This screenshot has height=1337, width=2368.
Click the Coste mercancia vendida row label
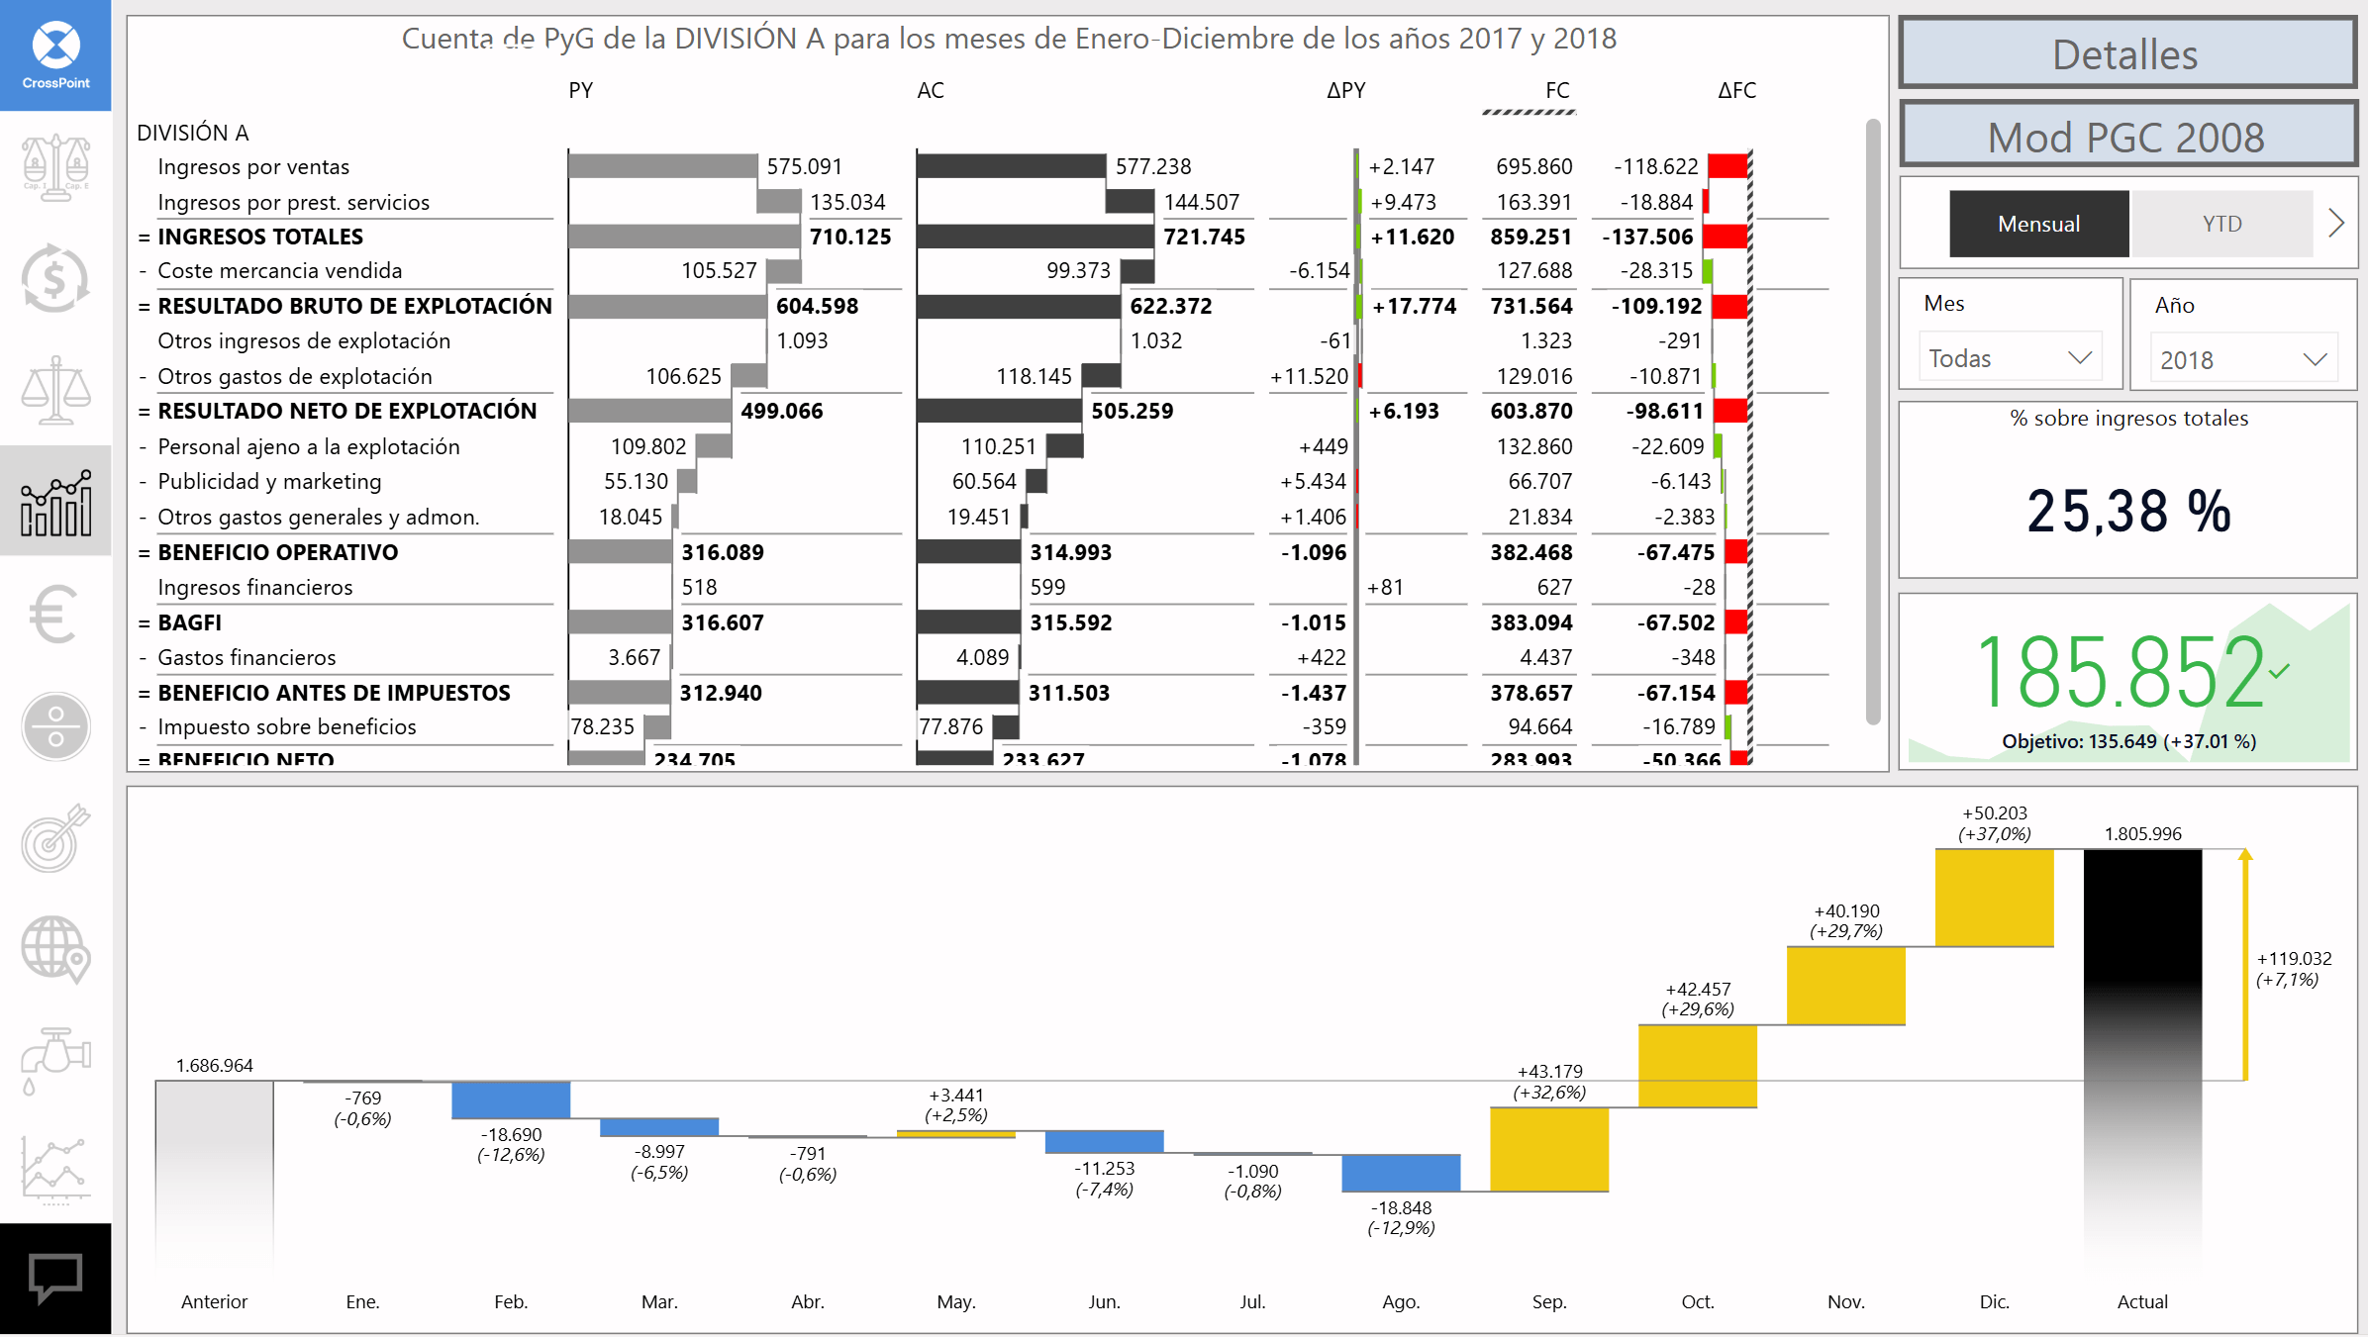(x=280, y=270)
